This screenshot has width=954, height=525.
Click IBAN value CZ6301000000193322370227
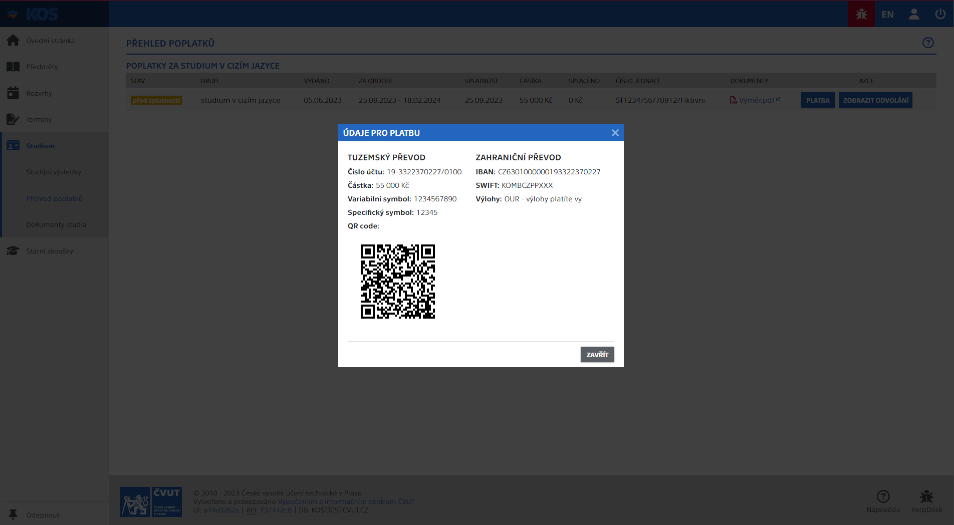point(549,172)
